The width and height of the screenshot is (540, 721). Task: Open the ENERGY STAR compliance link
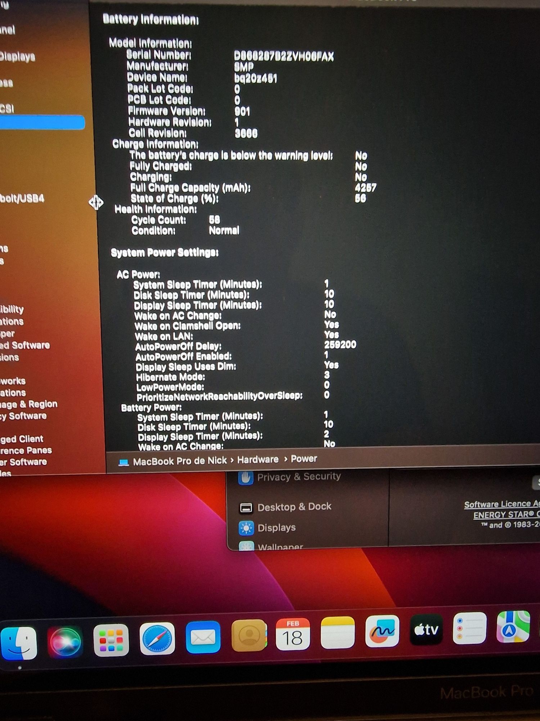pos(507,514)
